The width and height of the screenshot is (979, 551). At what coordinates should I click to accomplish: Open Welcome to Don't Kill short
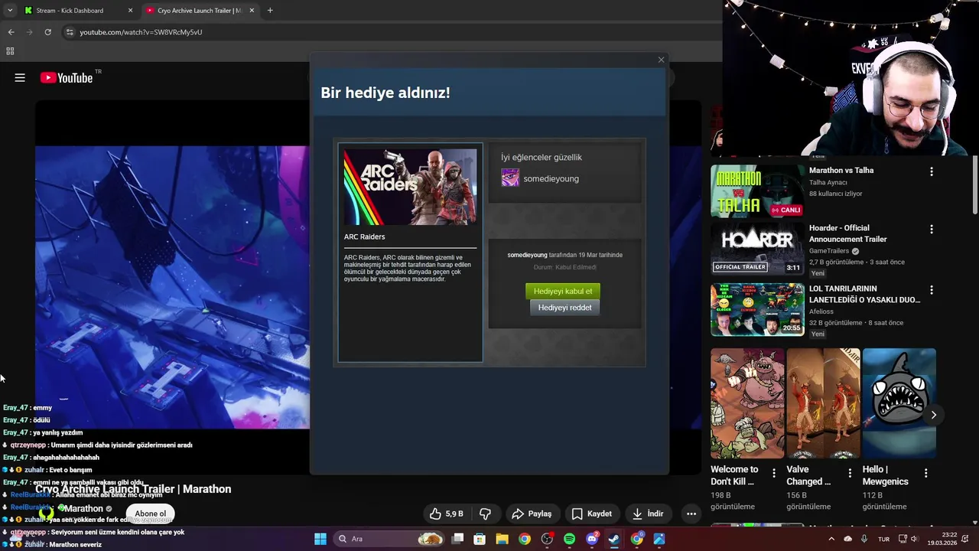click(x=747, y=403)
